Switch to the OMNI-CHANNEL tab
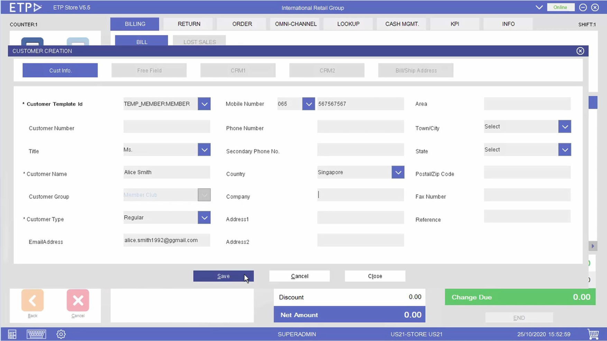 pos(295,24)
